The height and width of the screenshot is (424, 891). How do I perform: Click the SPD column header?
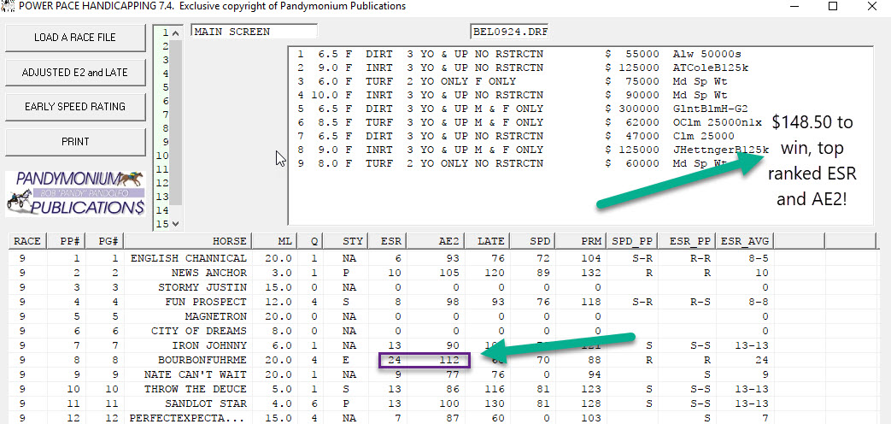click(x=534, y=241)
